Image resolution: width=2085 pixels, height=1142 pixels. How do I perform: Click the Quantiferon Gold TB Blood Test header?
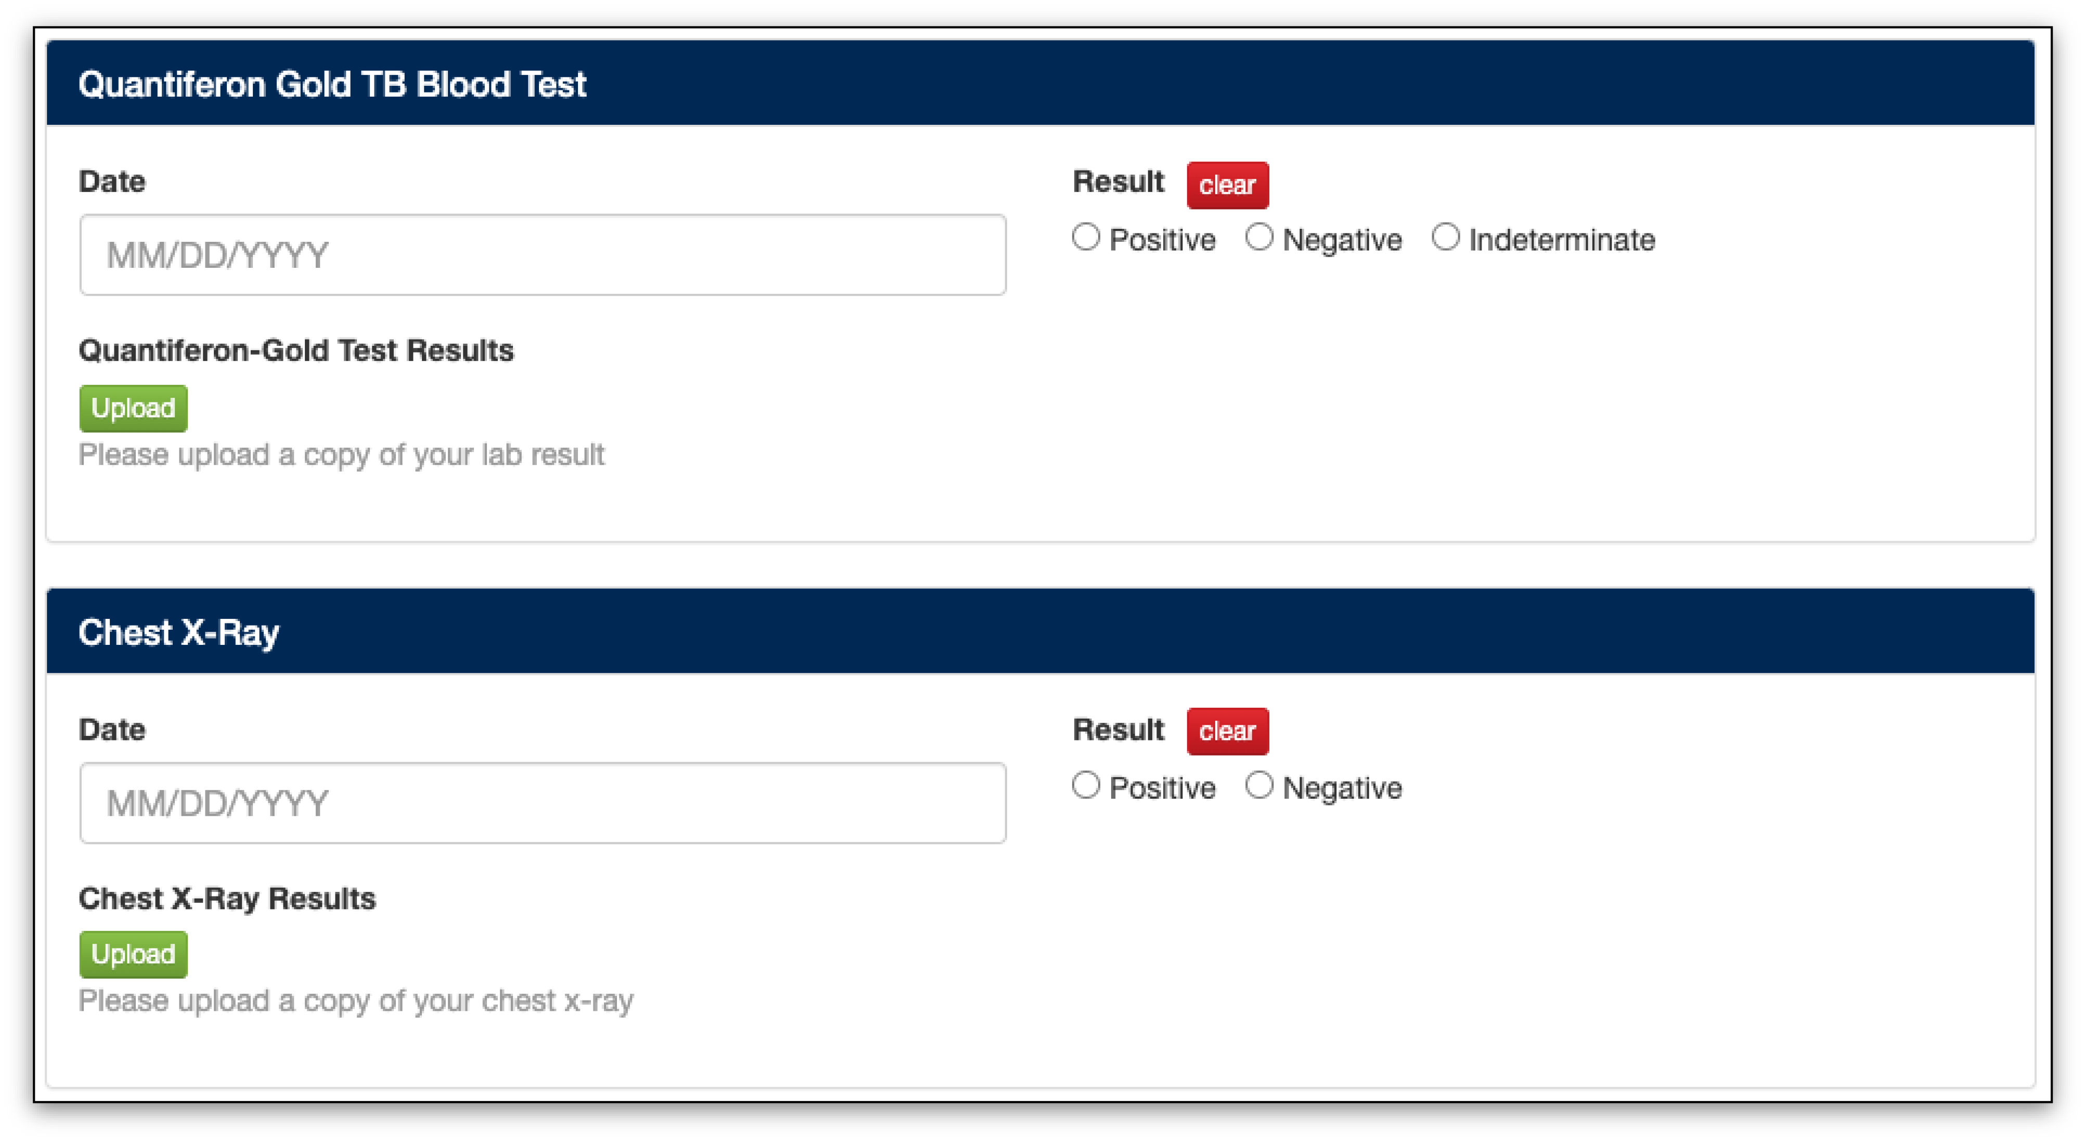332,84
